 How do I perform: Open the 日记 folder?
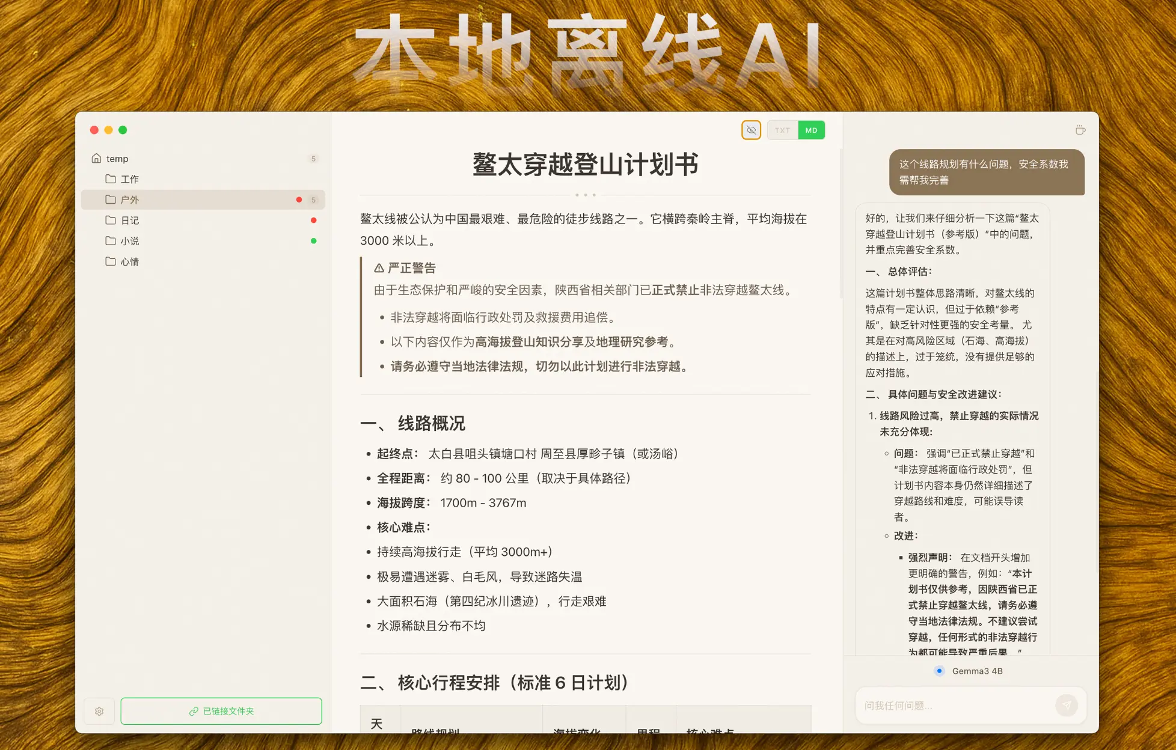click(x=129, y=221)
